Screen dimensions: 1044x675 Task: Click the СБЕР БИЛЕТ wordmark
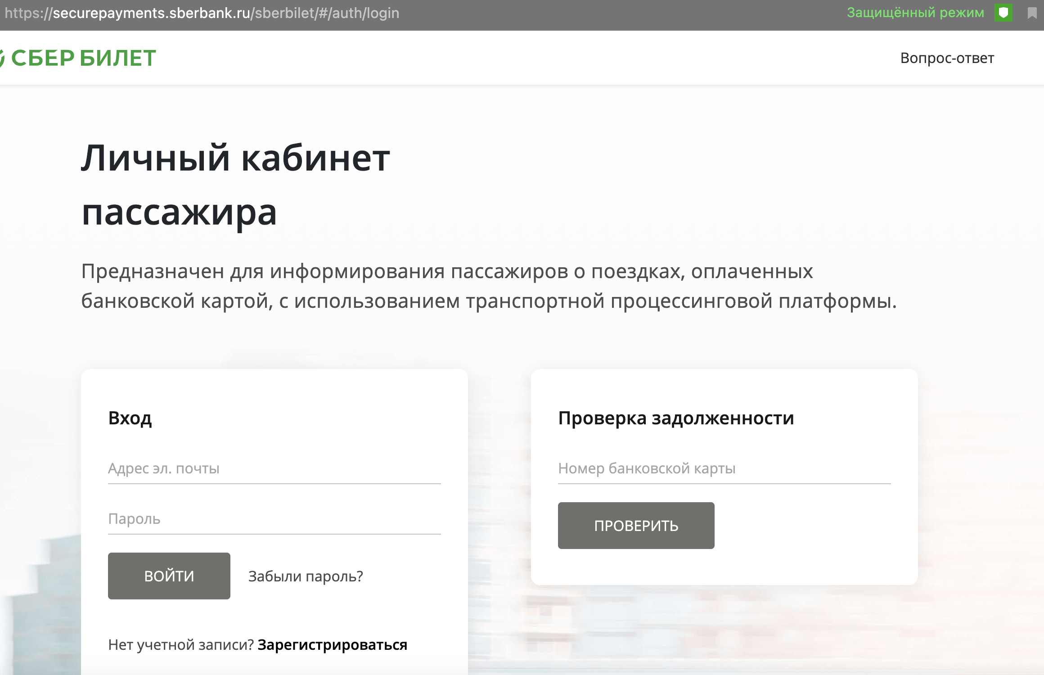84,58
